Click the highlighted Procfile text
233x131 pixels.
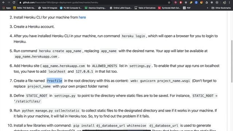coord(54,81)
